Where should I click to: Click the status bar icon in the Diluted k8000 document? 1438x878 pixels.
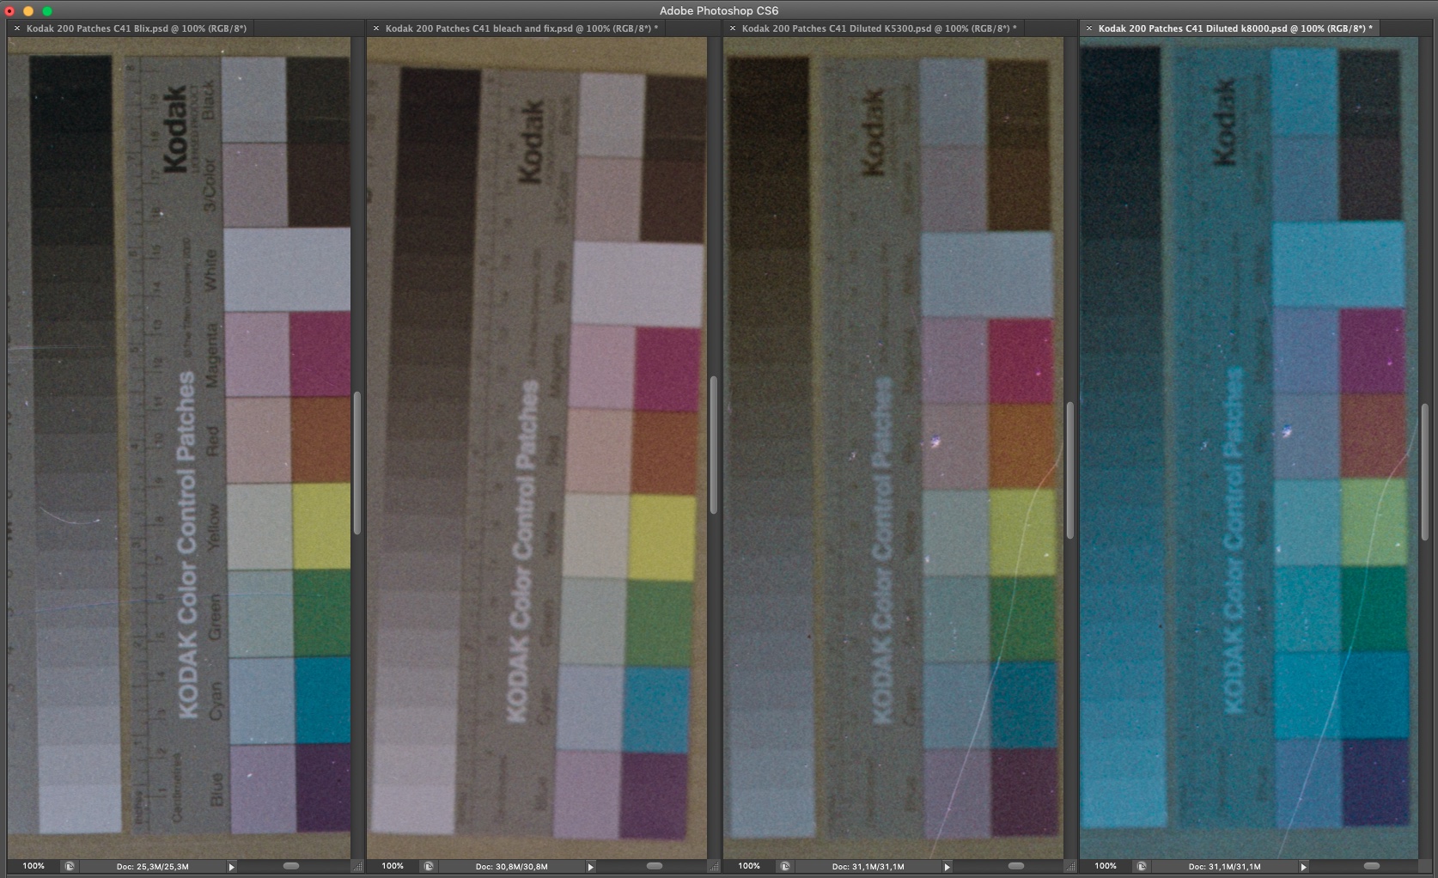point(1142,867)
